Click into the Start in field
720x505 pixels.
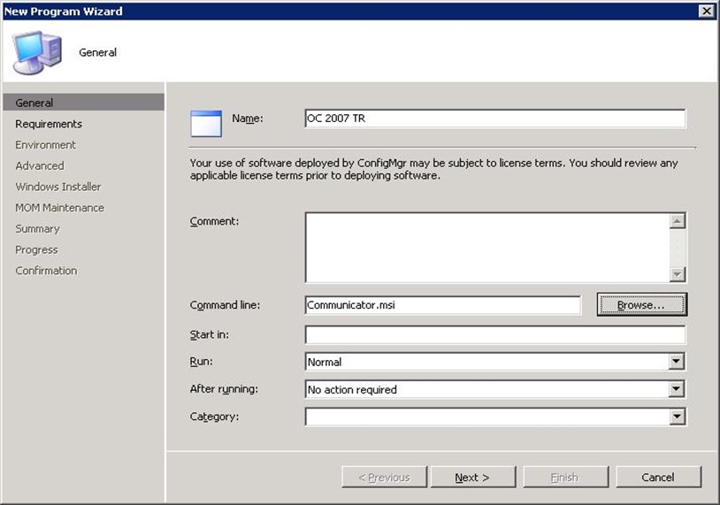tap(494, 334)
